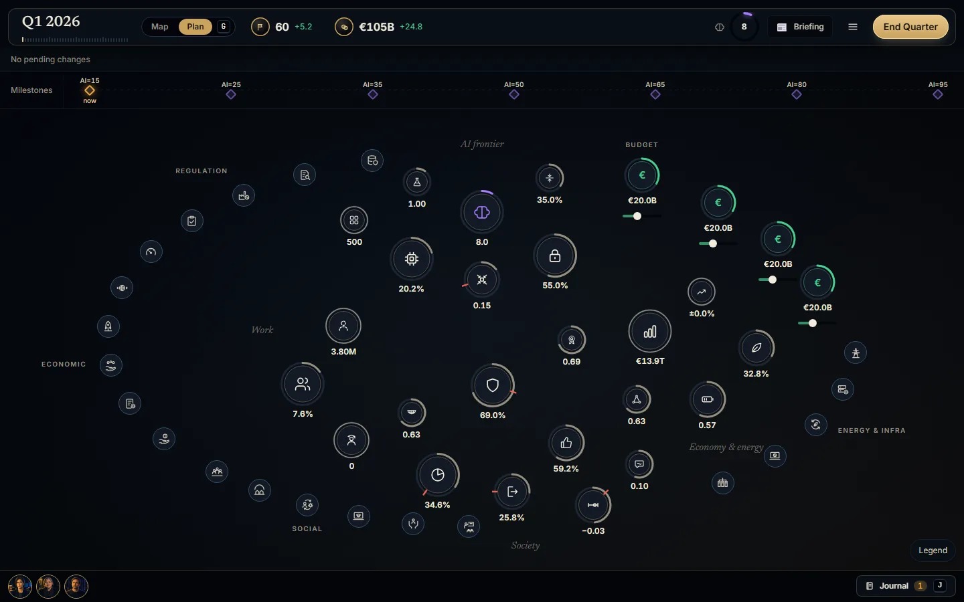This screenshot has width=964, height=602.
Task: Select the padlock node at 55.0%
Action: [x=555, y=256]
